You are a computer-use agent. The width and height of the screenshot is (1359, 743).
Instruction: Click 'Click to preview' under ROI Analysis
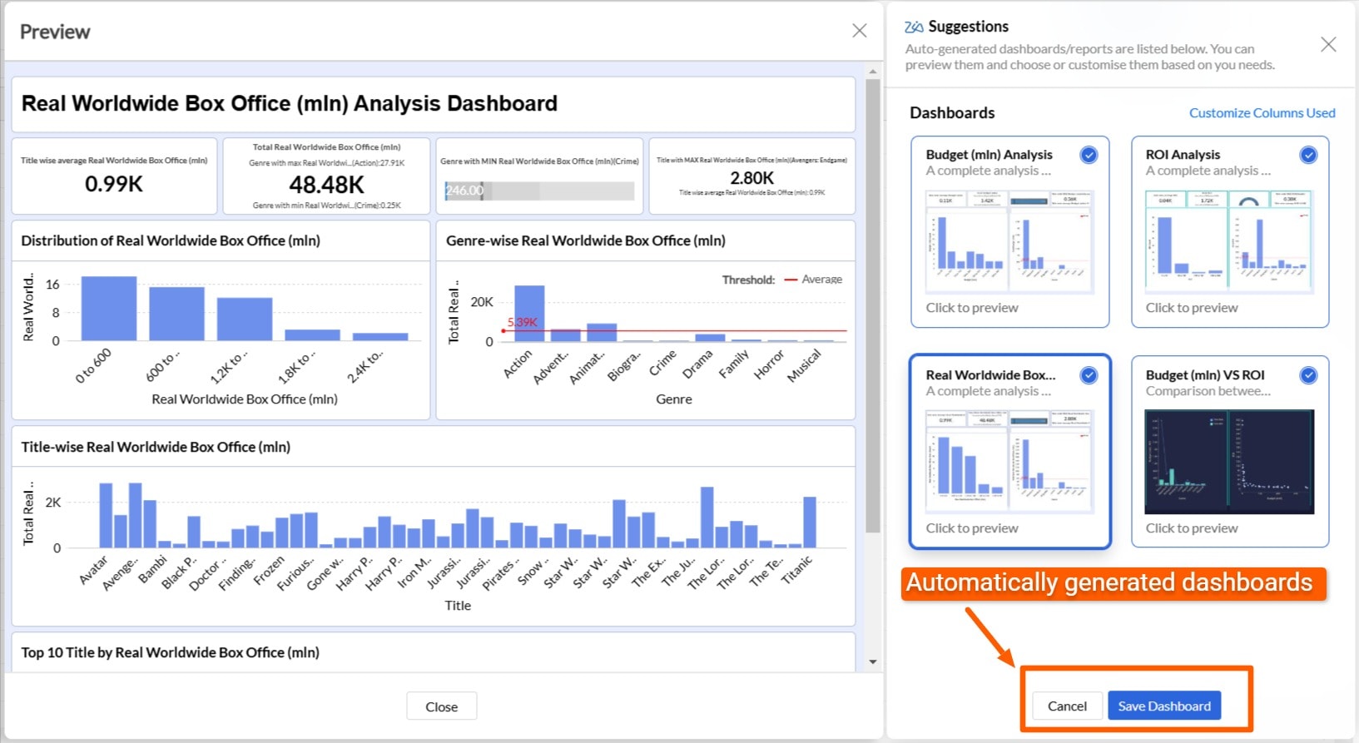pos(1191,308)
